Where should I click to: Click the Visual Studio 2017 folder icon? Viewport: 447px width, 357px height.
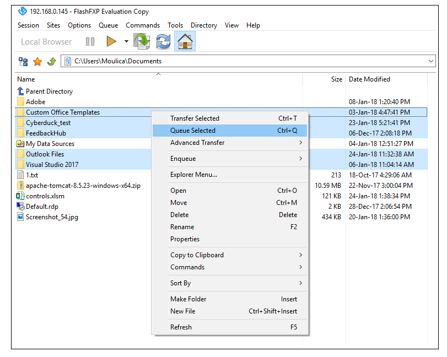[20, 165]
